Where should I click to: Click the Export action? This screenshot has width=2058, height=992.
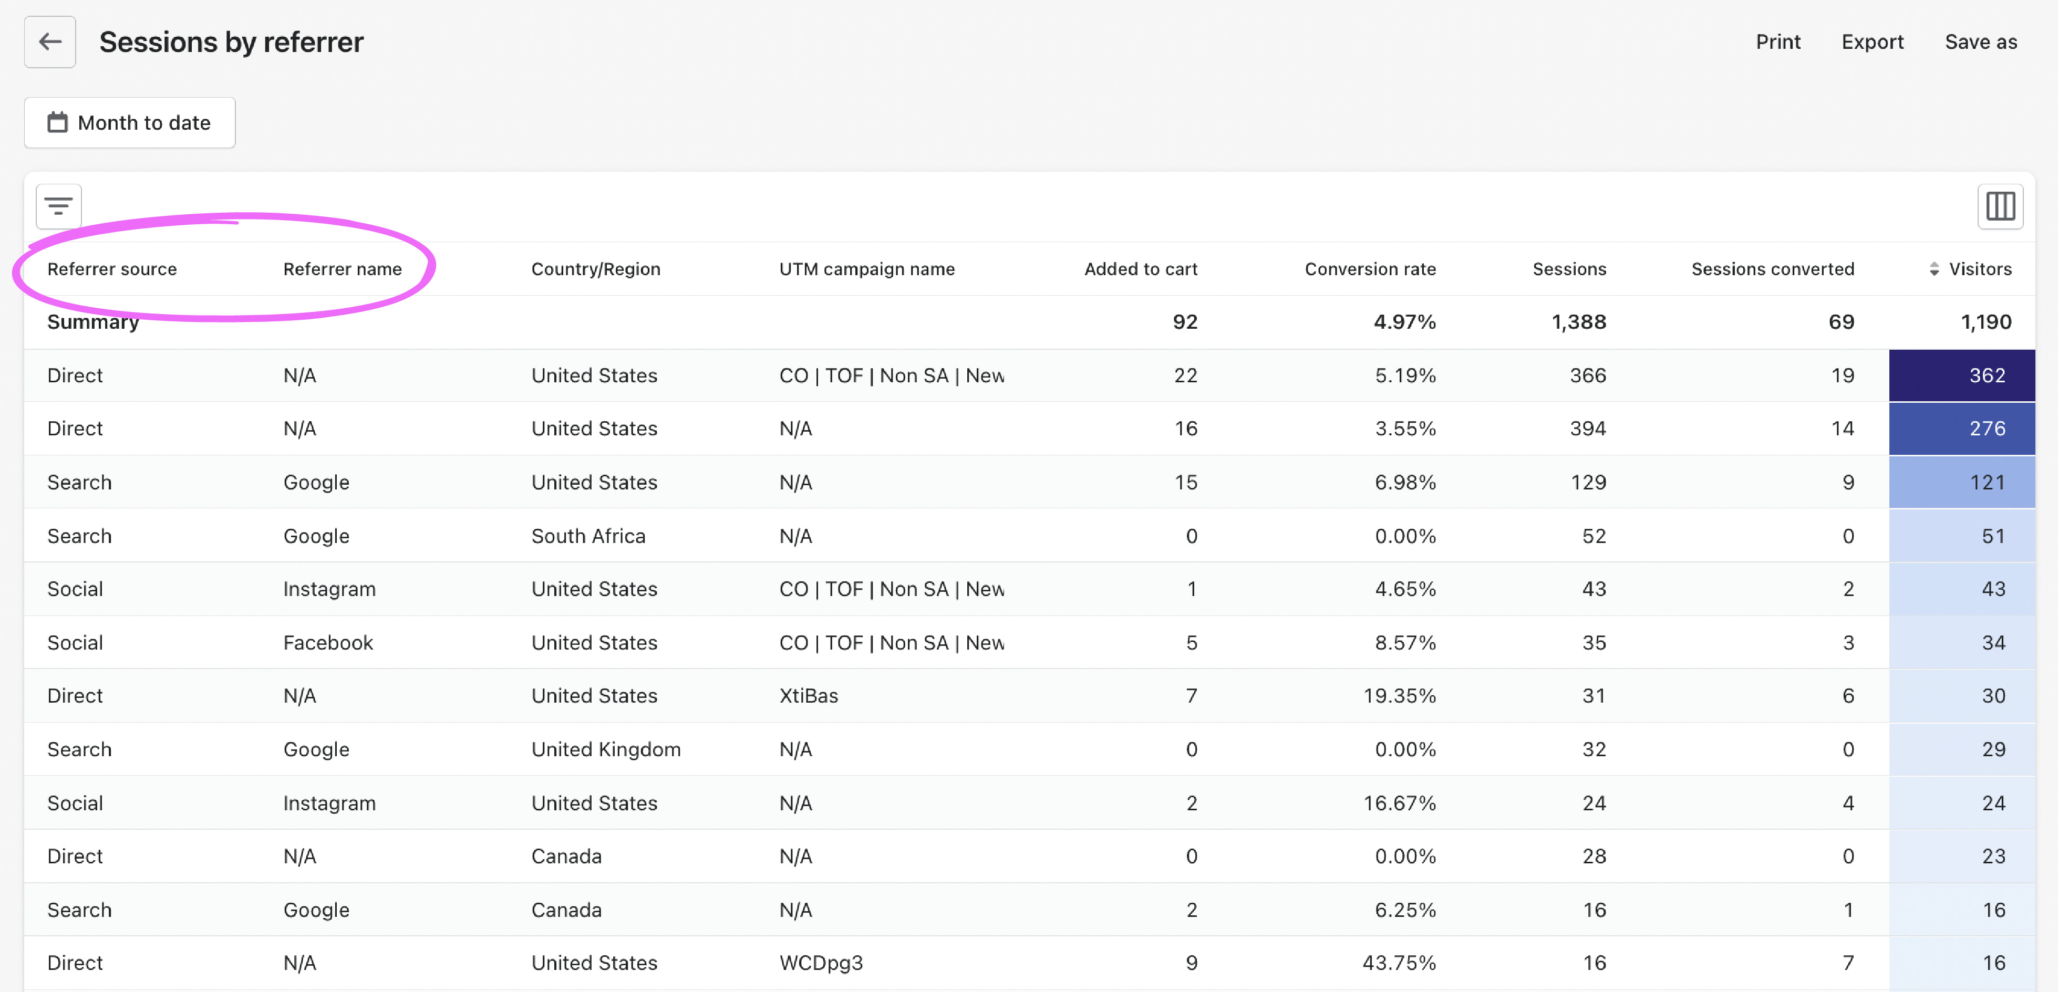coord(1872,41)
